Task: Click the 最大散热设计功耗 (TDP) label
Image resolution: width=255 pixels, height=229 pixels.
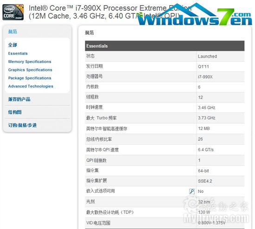Action: click(110, 212)
